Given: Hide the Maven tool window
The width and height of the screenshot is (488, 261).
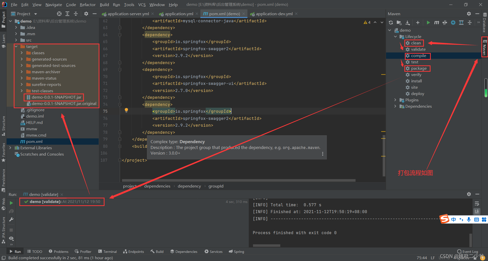Looking at the screenshot, I should tap(477, 14).
